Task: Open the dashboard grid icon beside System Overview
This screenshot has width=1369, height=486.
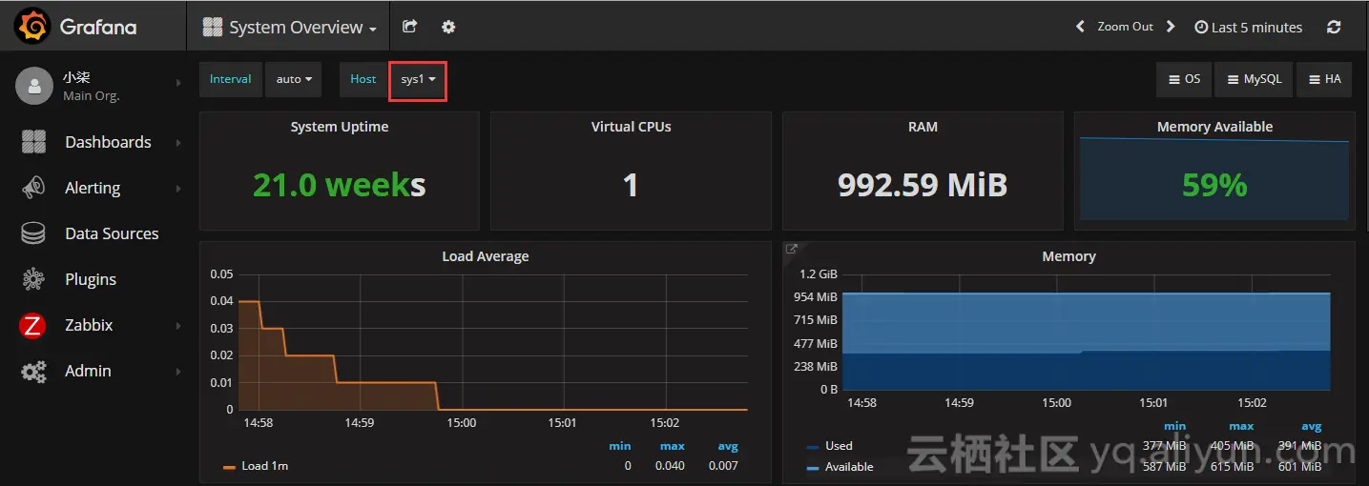Action: click(213, 28)
